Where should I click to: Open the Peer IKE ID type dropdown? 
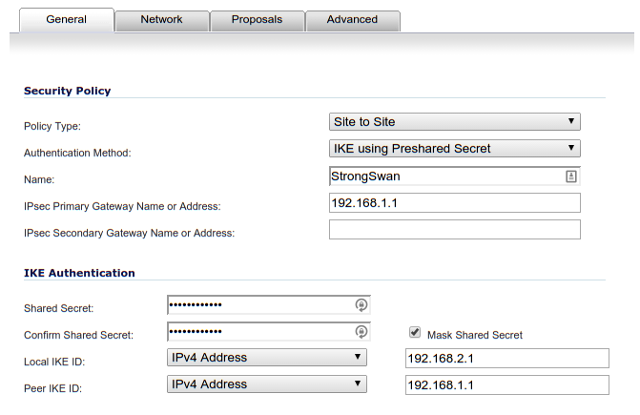pos(267,384)
